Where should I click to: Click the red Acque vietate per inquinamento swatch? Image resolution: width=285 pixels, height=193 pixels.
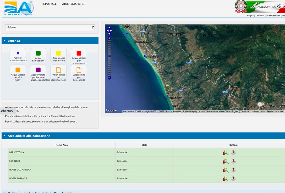[79, 53]
